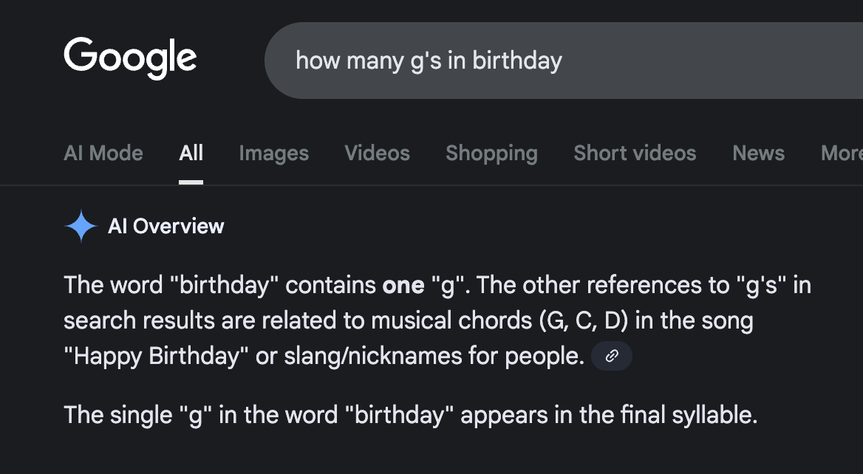Expand the More search filters menu
The width and height of the screenshot is (863, 474).
(841, 154)
